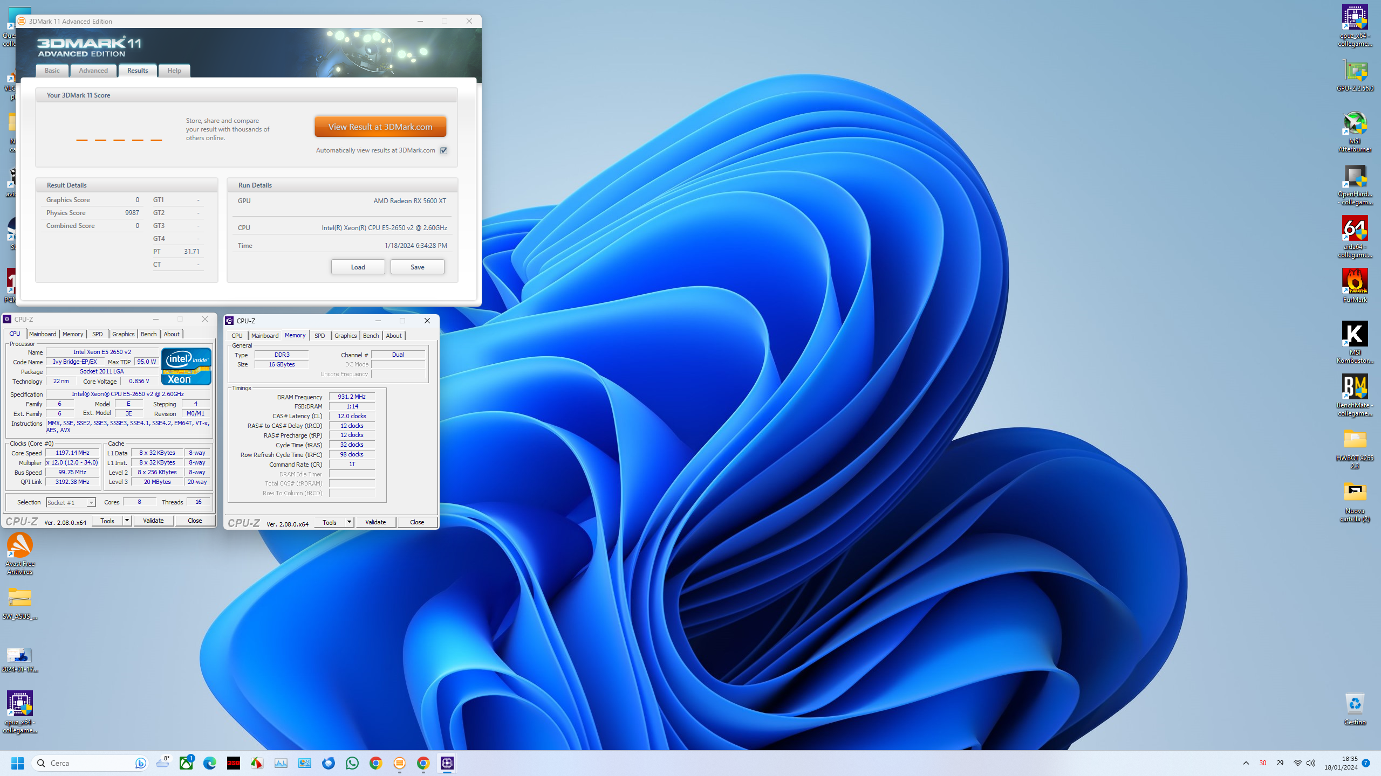Click the red 30 temperature tray indicator
This screenshot has height=776, width=1381.
pyautogui.click(x=1263, y=763)
